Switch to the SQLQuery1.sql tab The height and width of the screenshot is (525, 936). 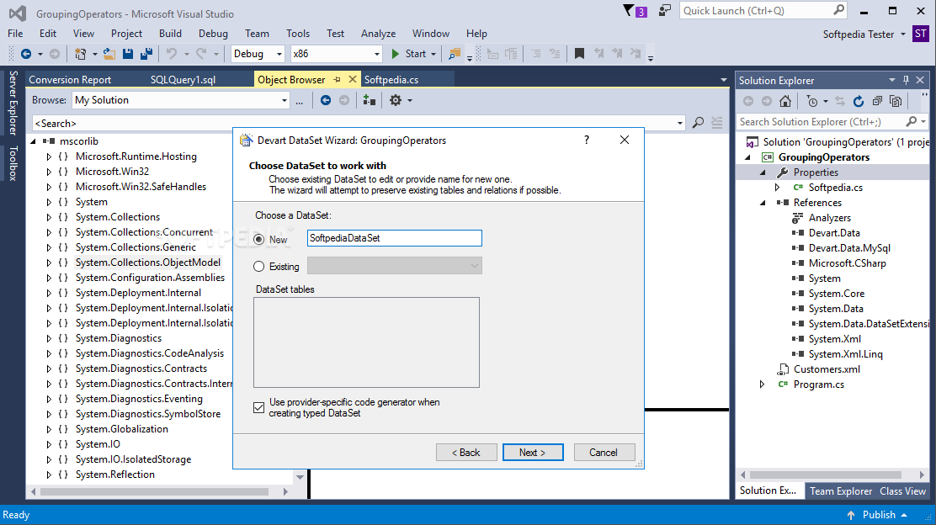(183, 79)
